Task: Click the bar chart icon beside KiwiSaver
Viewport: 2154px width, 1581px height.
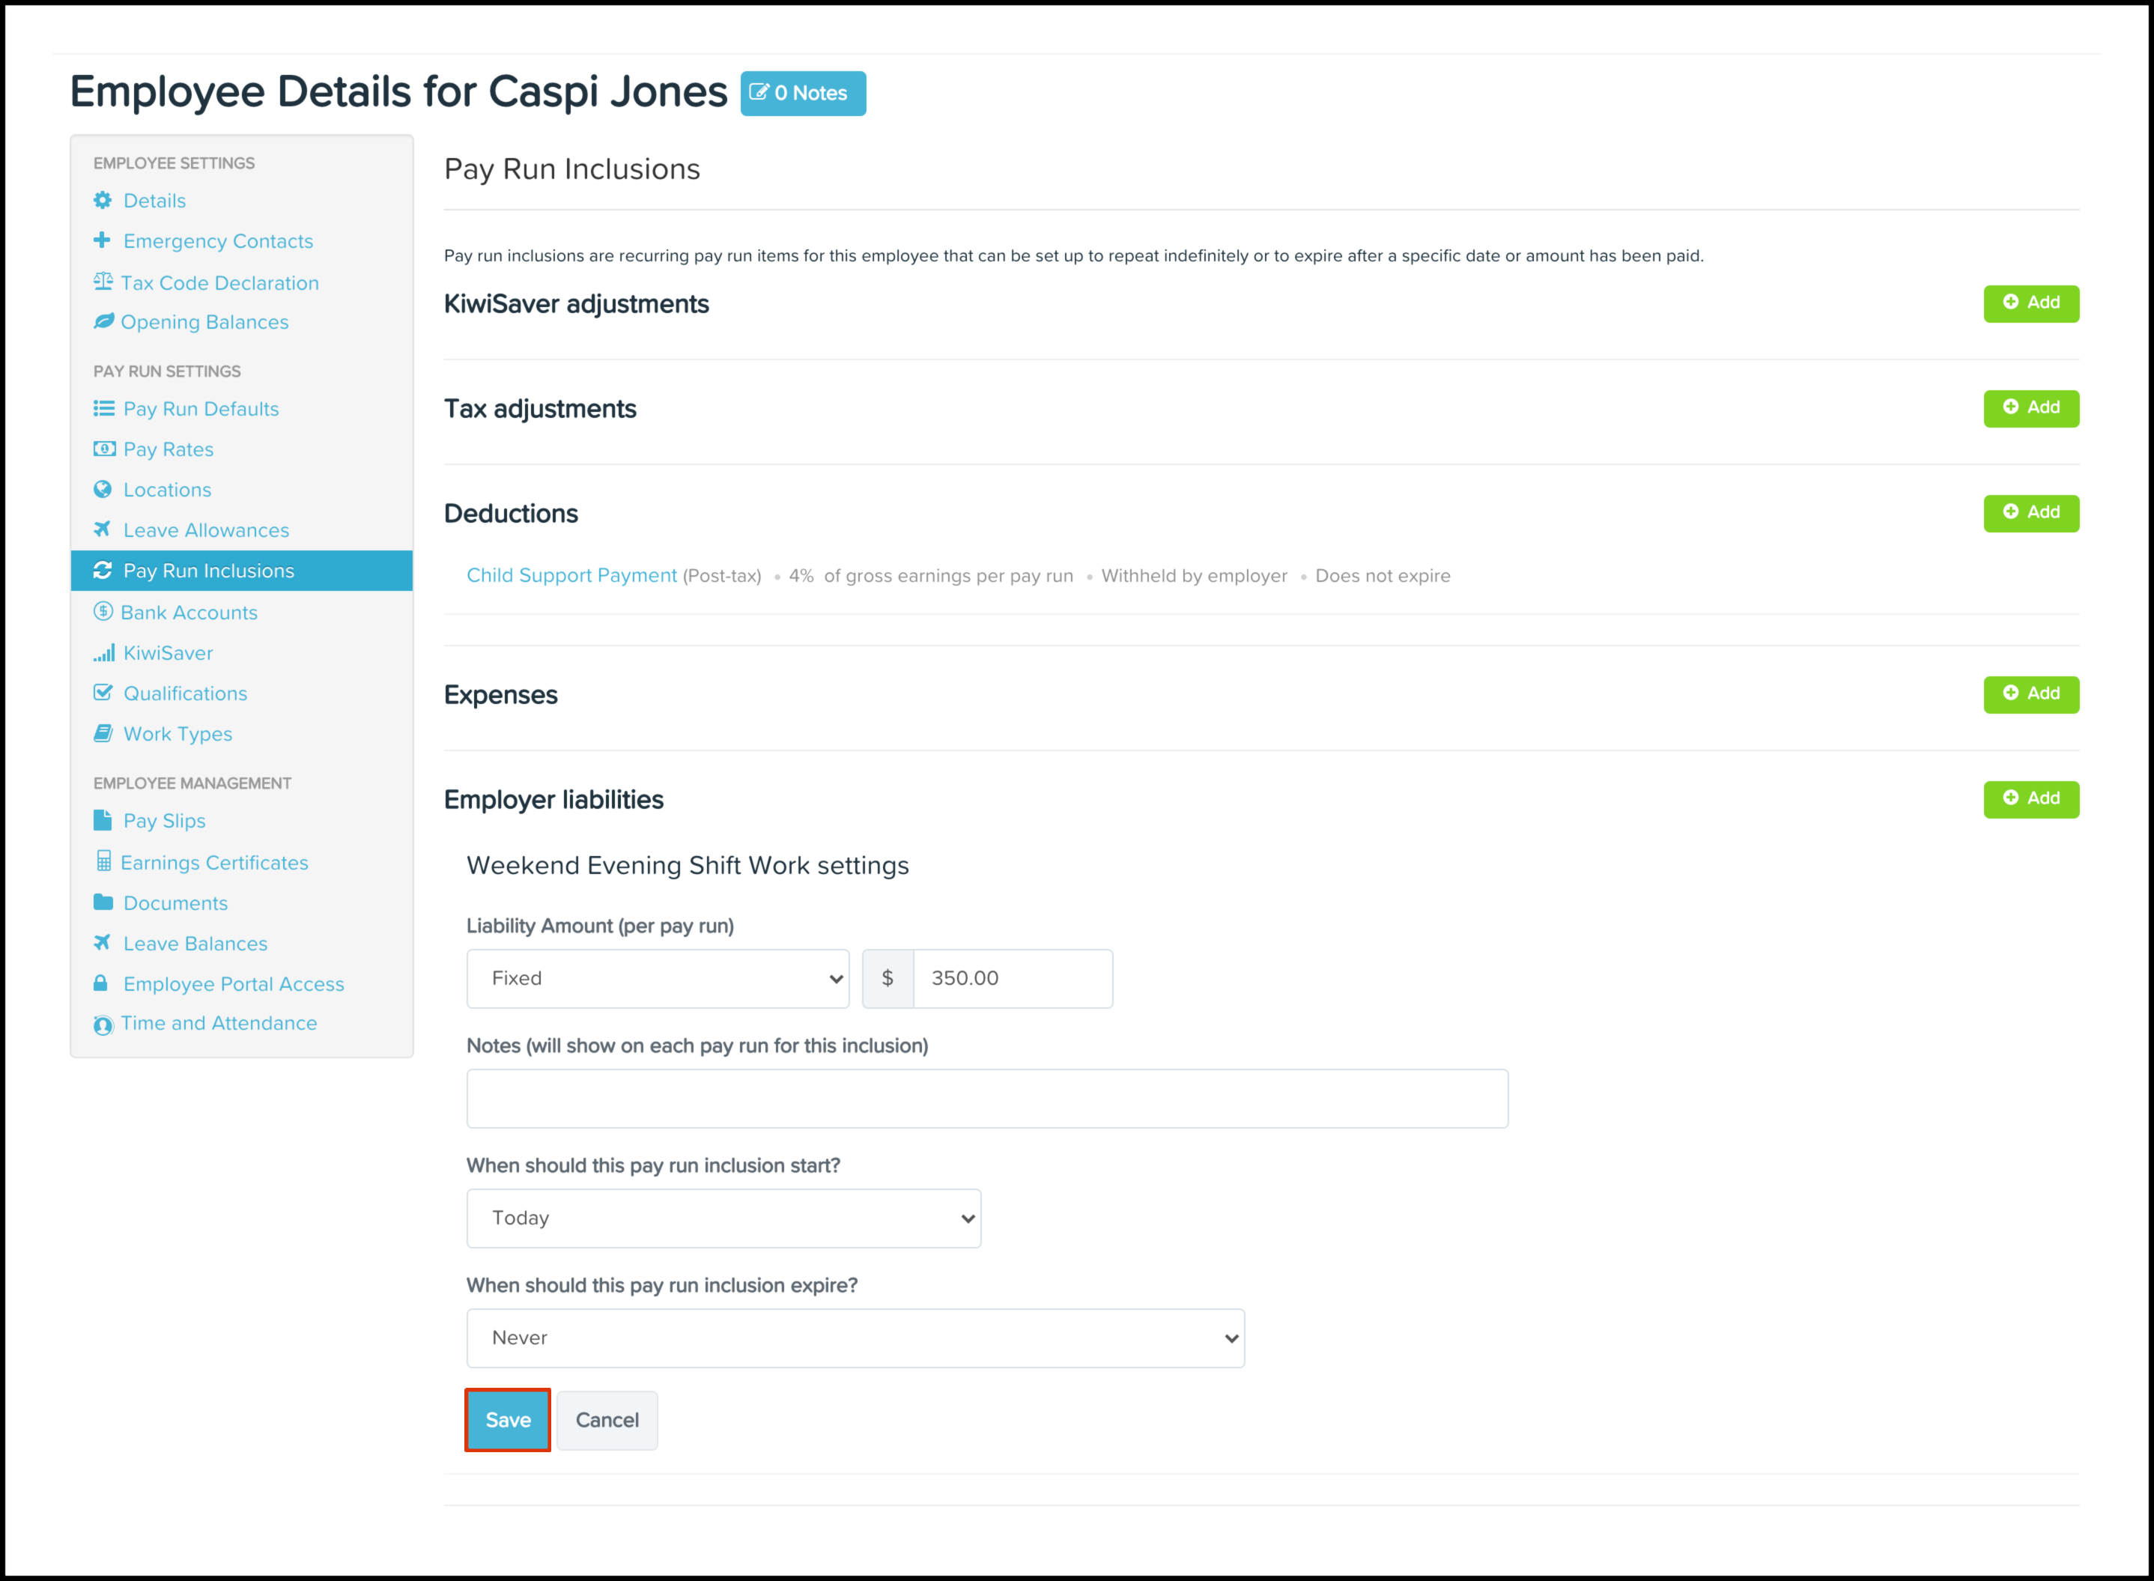Action: tap(103, 652)
